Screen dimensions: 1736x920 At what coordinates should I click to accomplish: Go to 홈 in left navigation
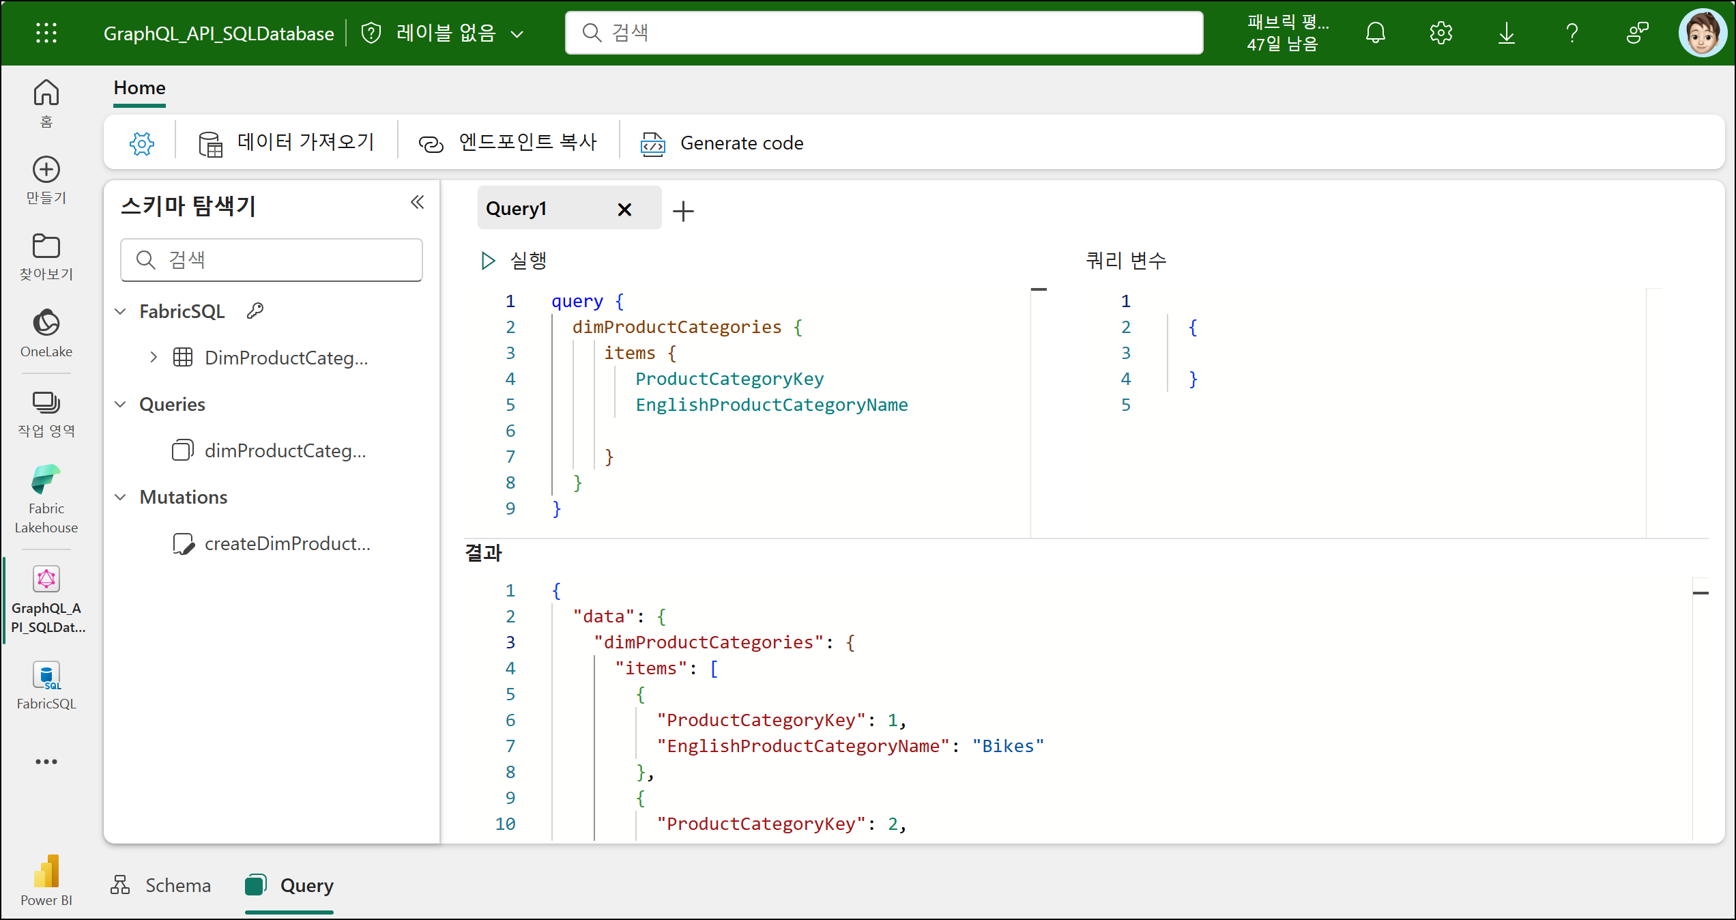point(46,104)
